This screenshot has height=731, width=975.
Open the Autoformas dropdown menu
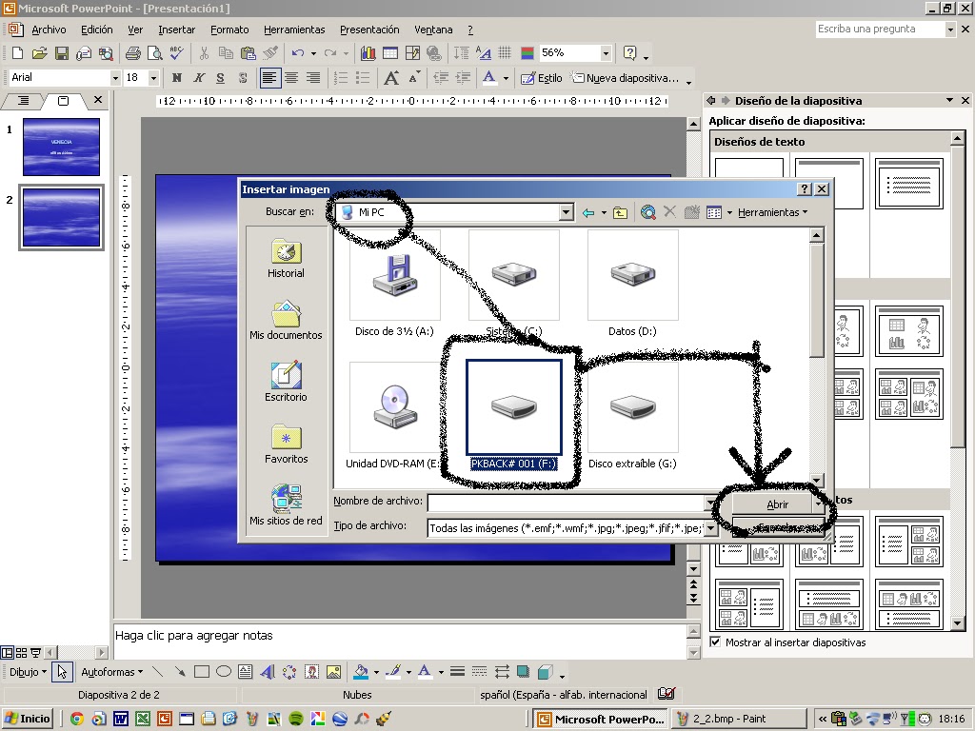(x=112, y=672)
